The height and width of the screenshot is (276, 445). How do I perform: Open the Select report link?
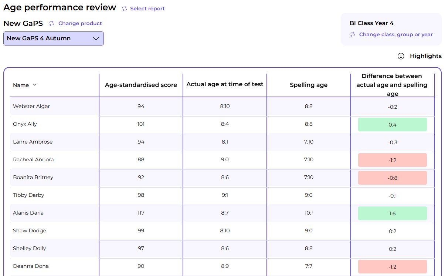(147, 9)
